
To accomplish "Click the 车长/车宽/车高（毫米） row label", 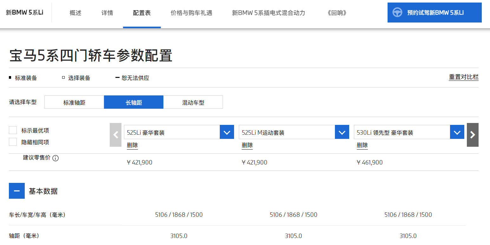I will (37, 215).
